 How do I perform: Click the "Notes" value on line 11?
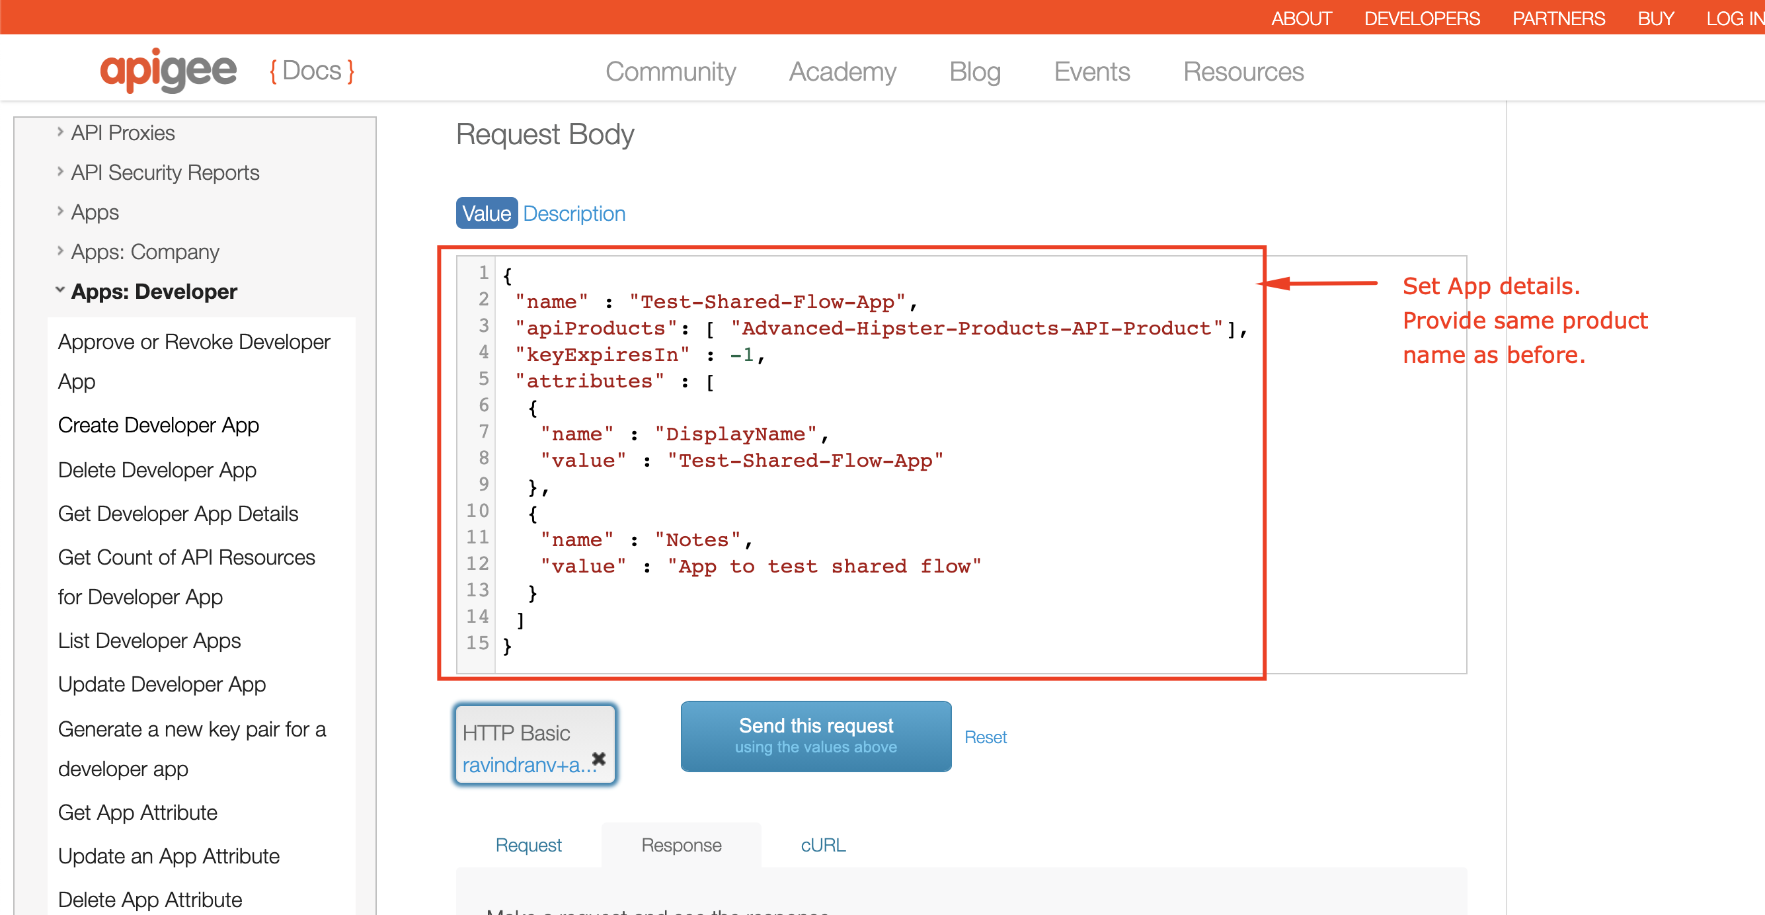(697, 540)
